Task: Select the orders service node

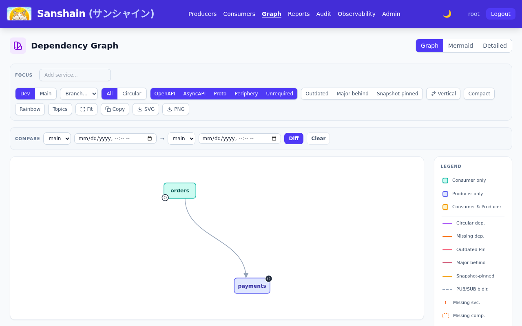Action: tap(180, 191)
